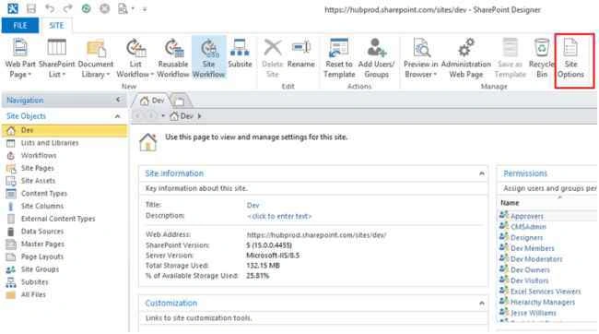The image size is (599, 334).
Task: Click the Redo arrow in title bar
Action: coord(67,8)
